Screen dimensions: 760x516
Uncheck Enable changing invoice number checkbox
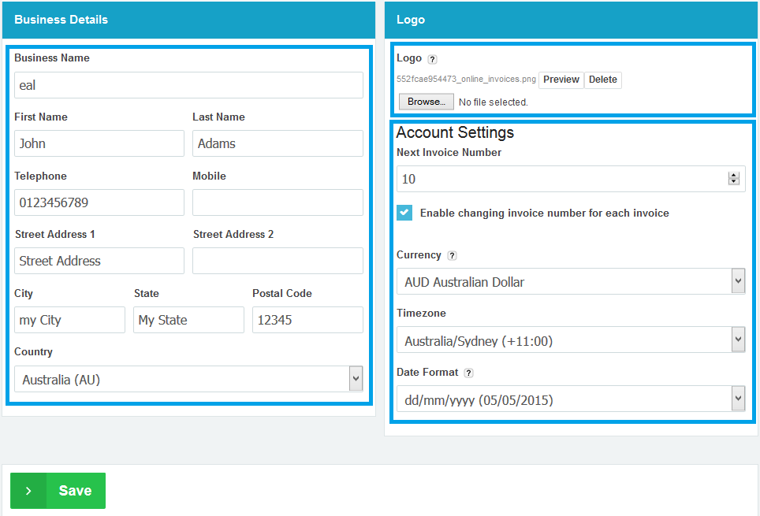coord(404,213)
